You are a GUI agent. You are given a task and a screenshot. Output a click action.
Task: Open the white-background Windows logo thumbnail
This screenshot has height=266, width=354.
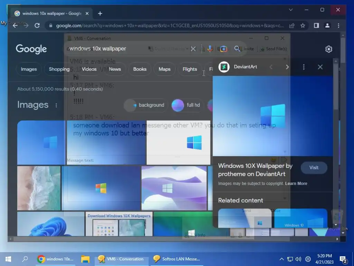coord(178,142)
